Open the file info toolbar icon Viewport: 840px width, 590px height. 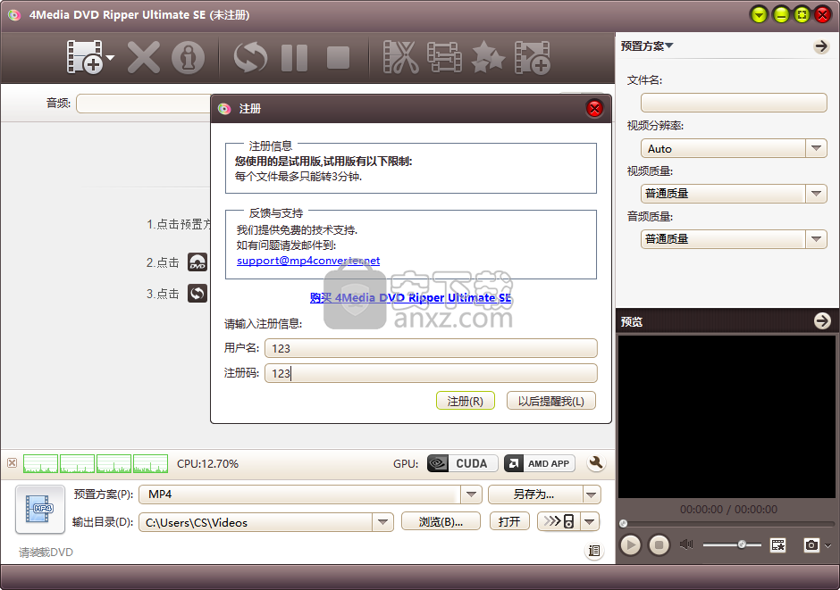tap(188, 57)
